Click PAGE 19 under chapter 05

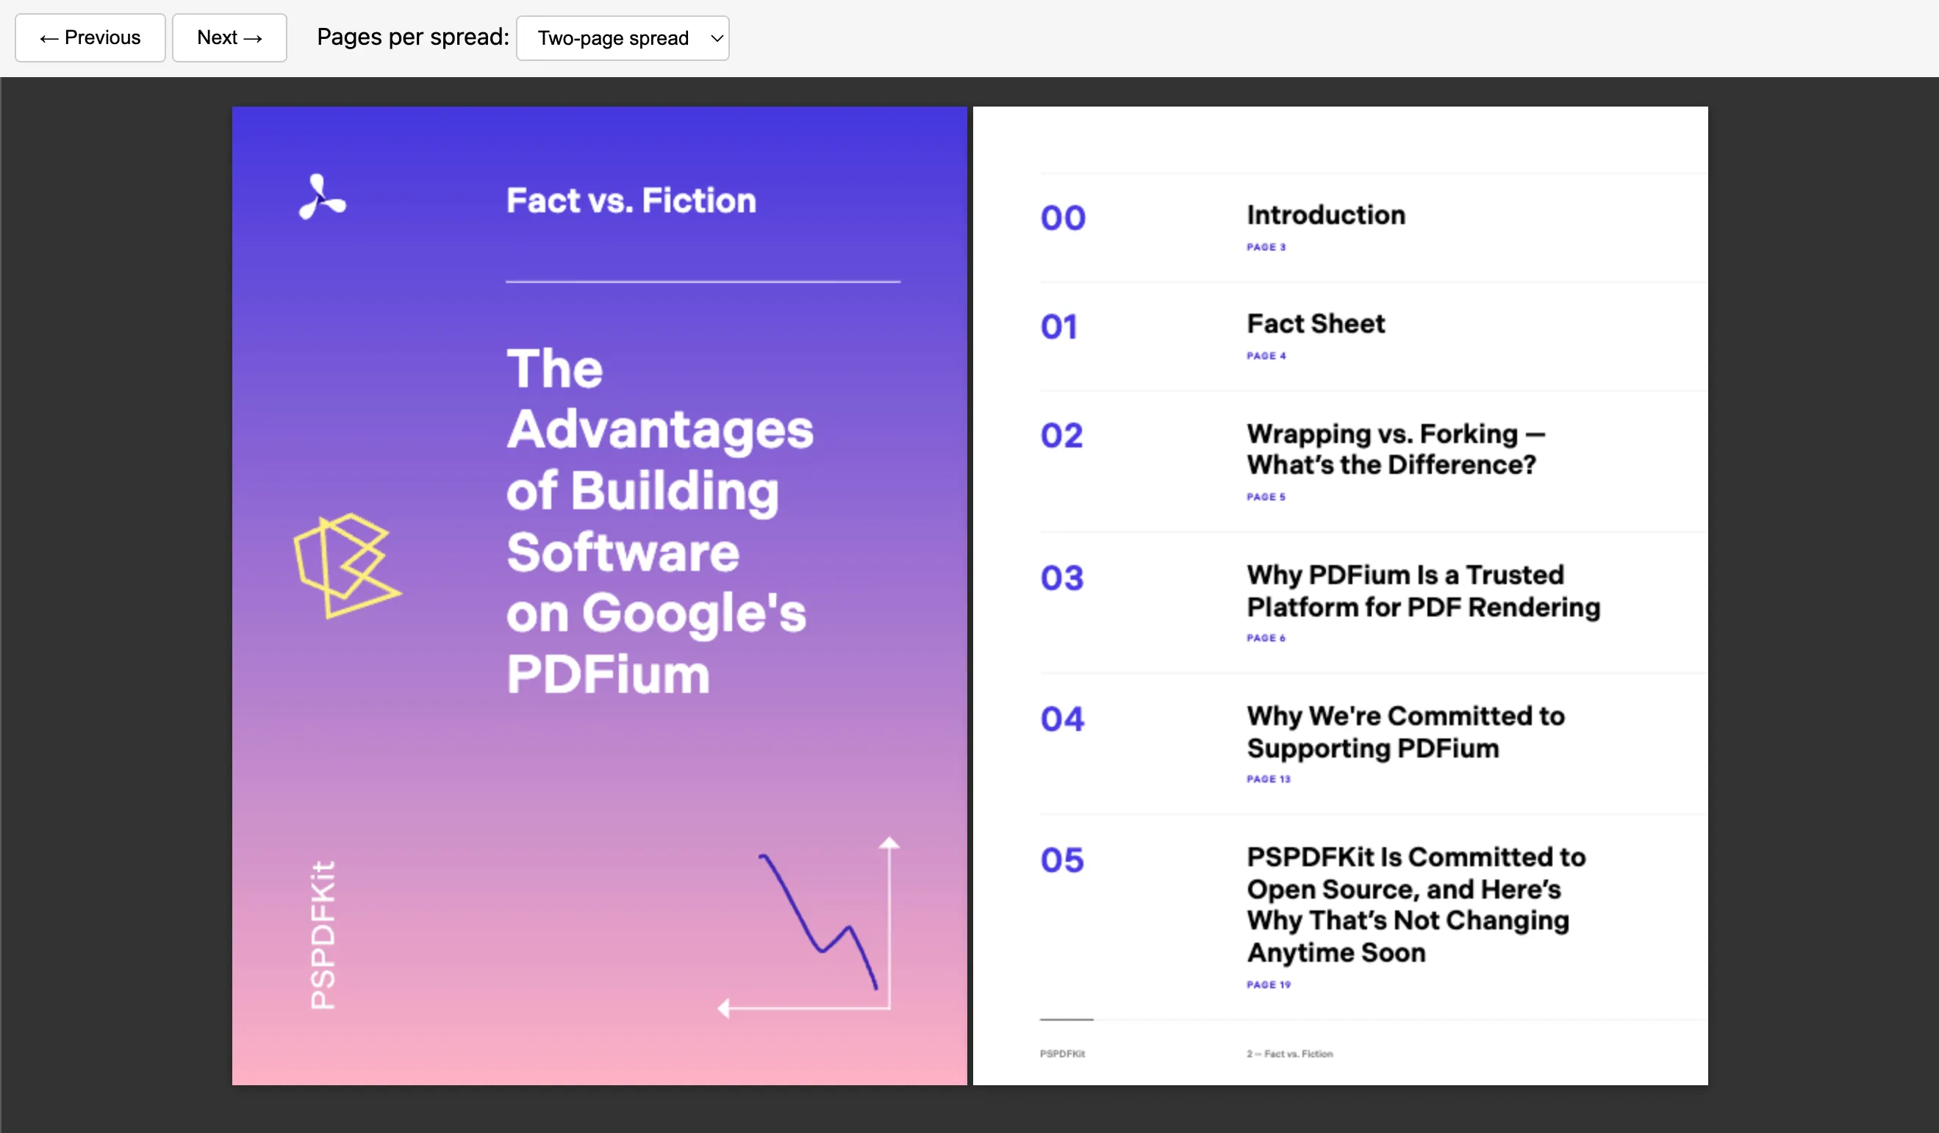click(1268, 985)
